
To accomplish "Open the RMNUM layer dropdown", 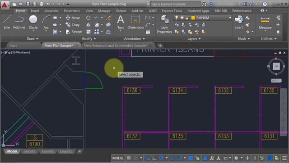I will pyautogui.click(x=230, y=18).
